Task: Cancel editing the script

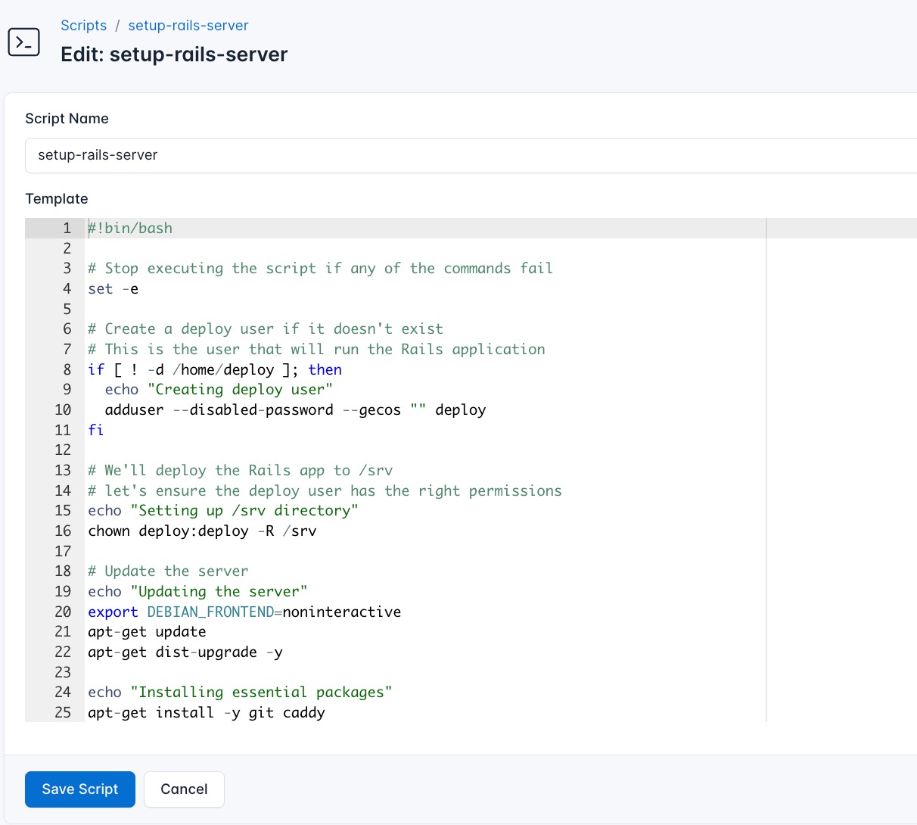Action: coord(184,789)
